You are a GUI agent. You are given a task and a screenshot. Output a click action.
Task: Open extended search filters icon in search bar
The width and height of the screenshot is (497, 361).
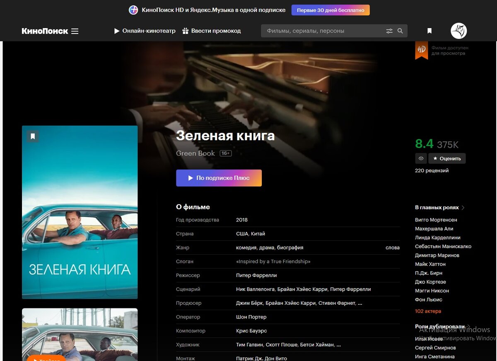pyautogui.click(x=389, y=31)
